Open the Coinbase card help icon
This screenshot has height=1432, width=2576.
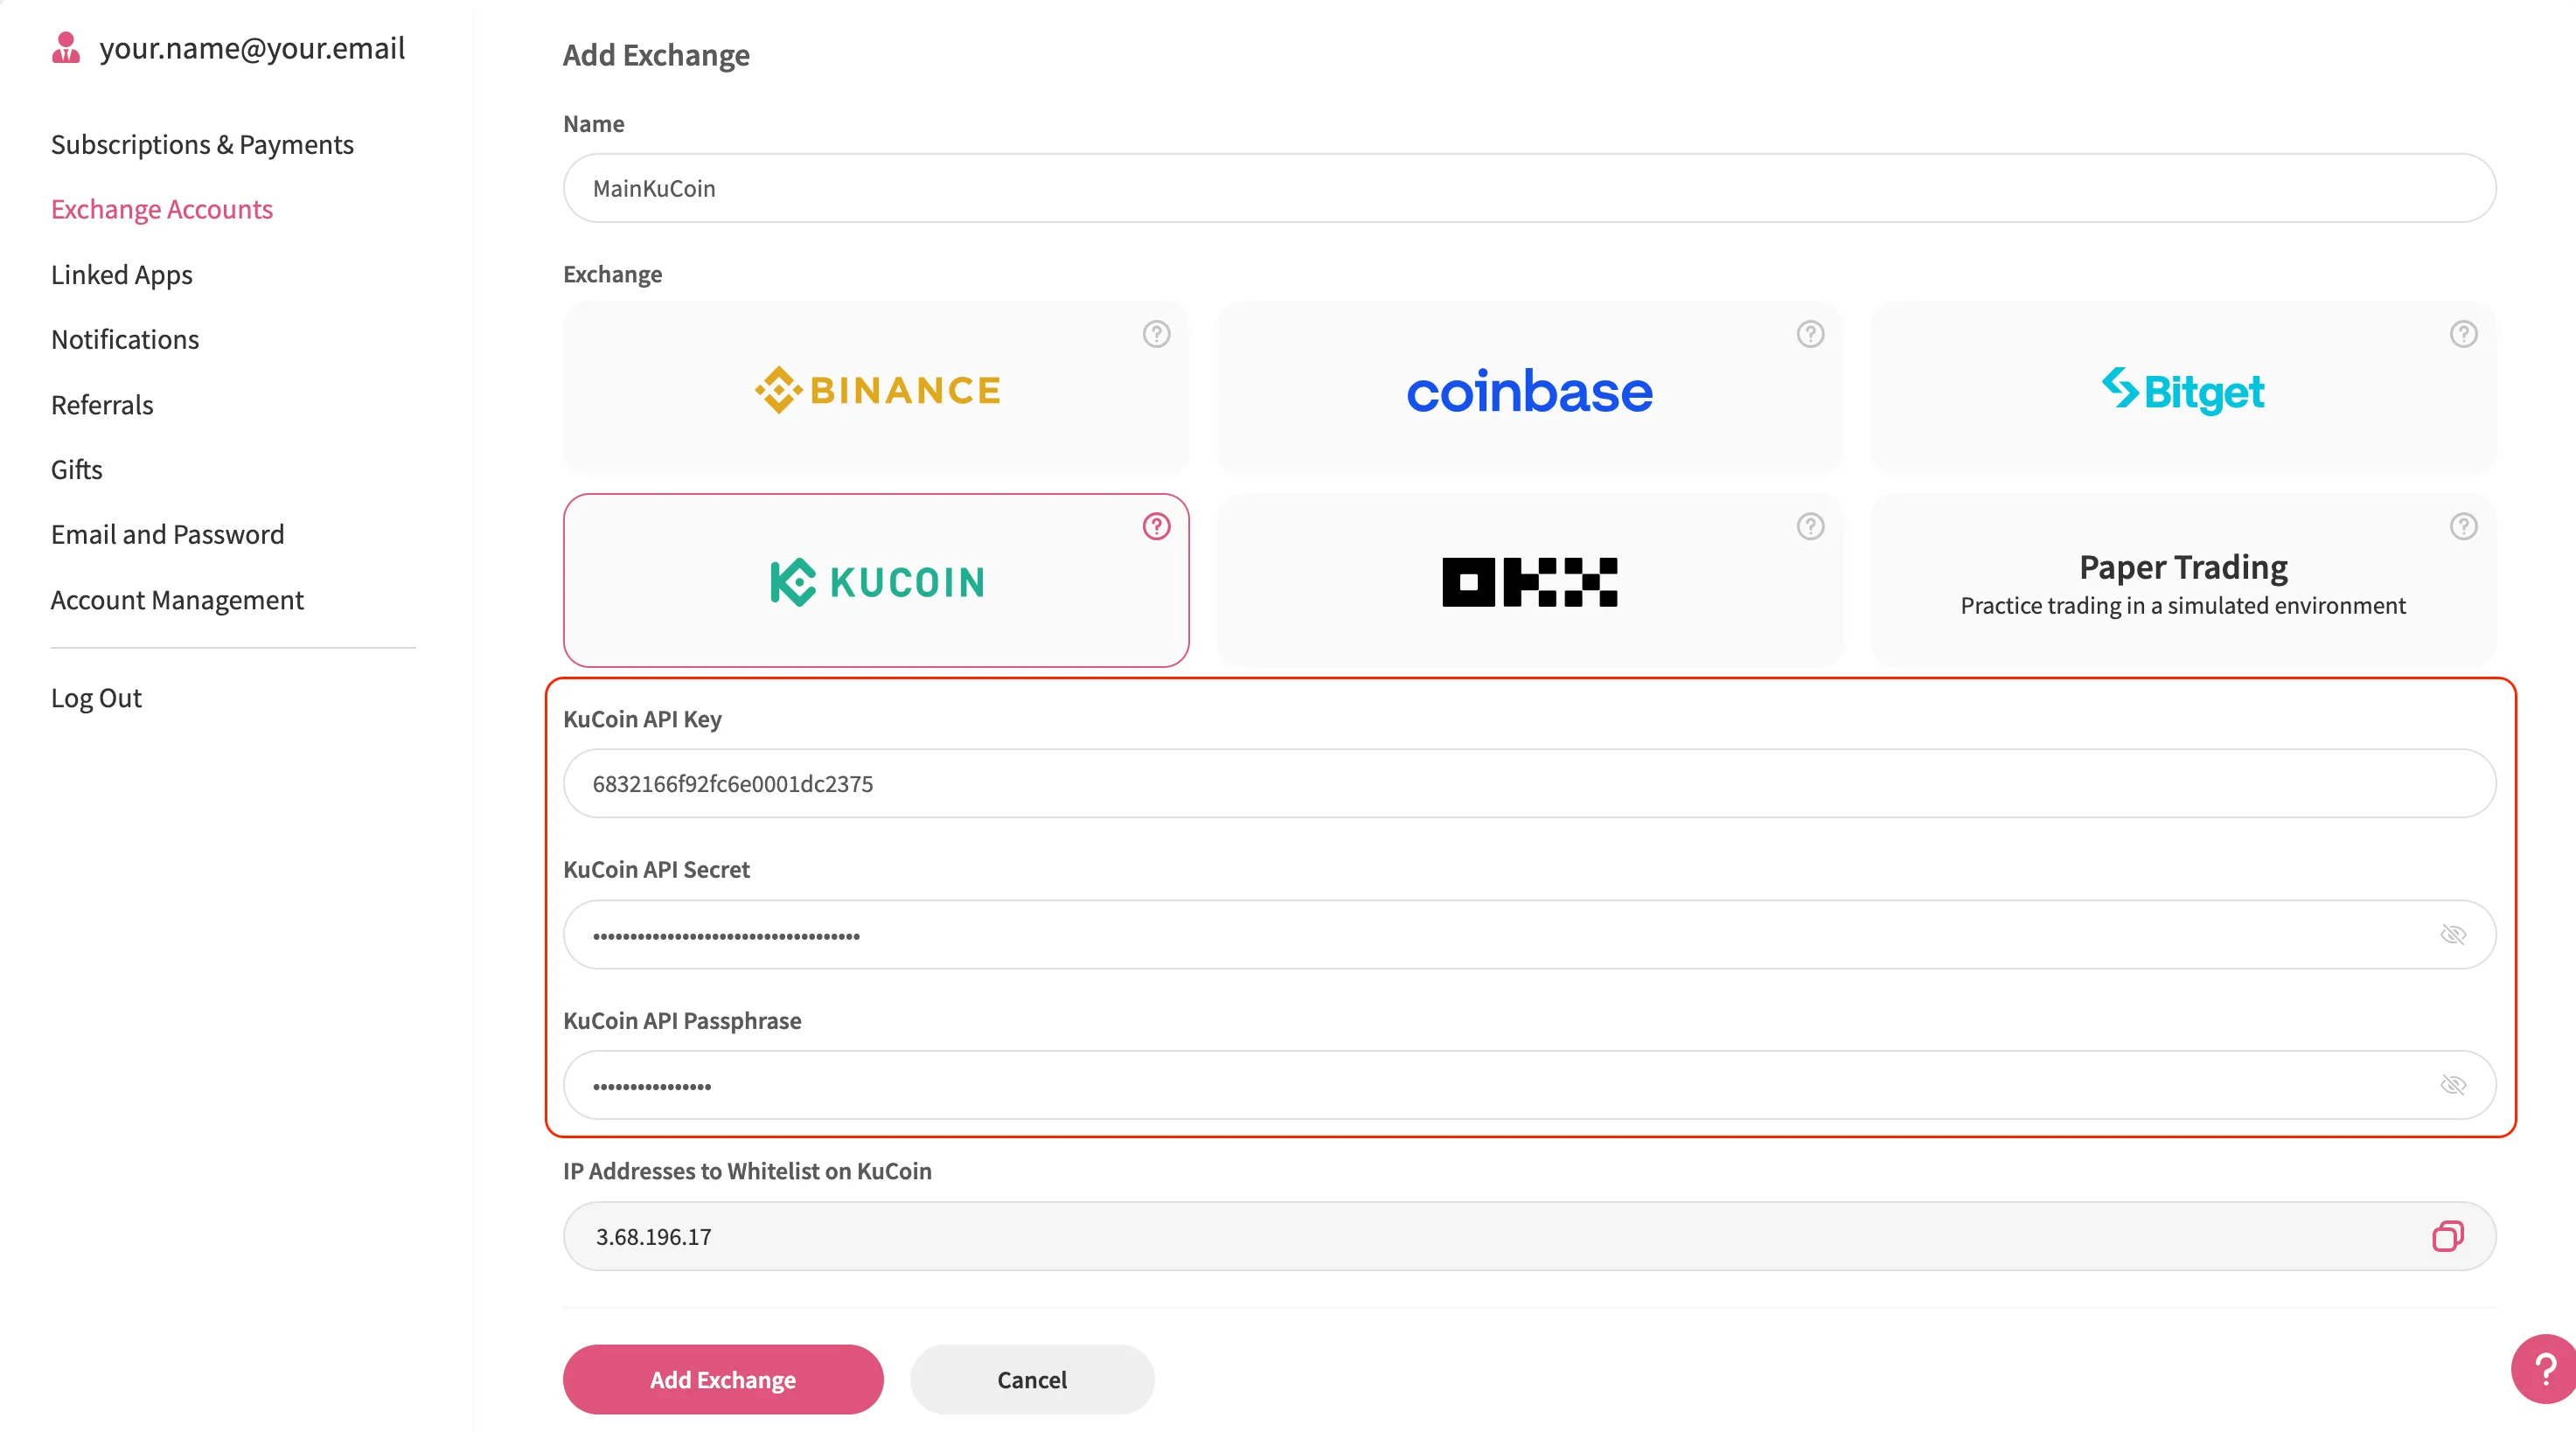[x=1810, y=334]
